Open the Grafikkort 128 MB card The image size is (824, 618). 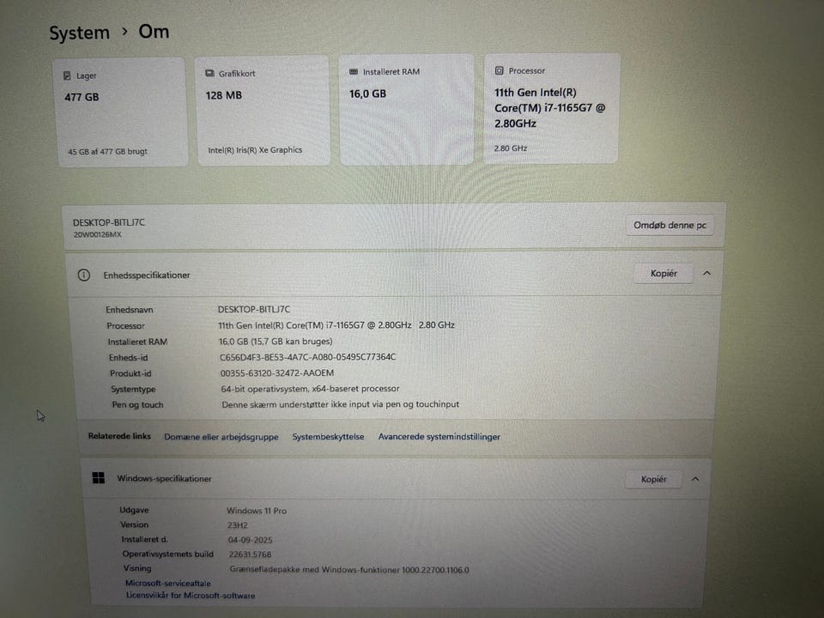(264, 111)
